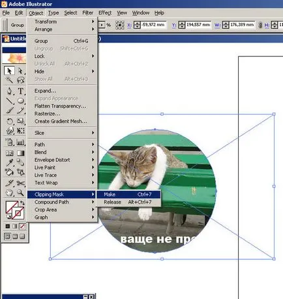Set paint to None button
The width and height of the screenshot is (283, 299).
pos(22,227)
